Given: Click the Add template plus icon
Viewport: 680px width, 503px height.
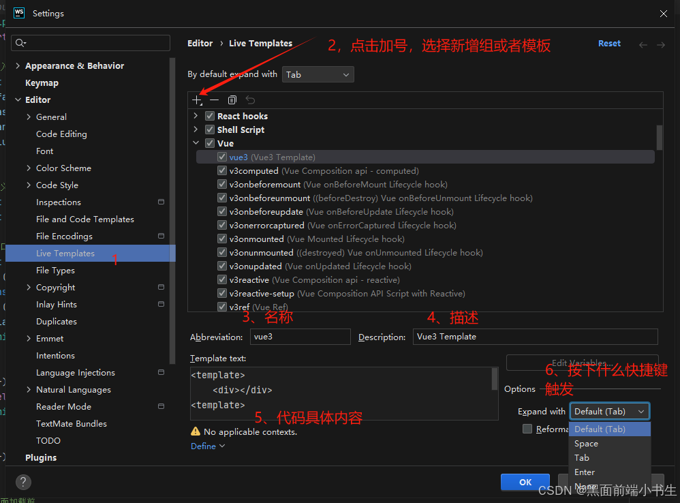Looking at the screenshot, I should (x=198, y=100).
